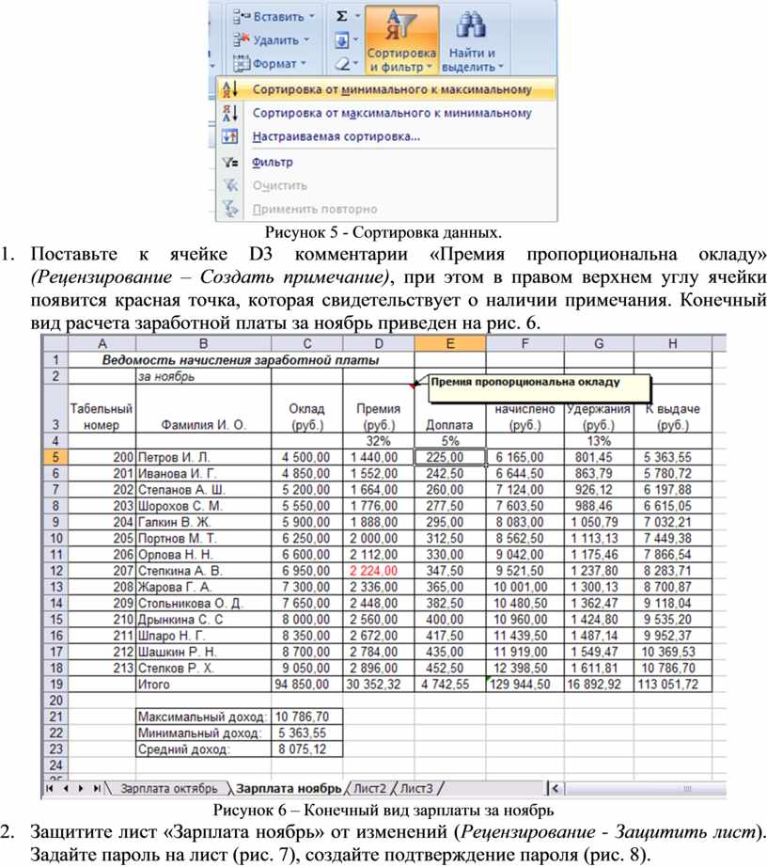This screenshot has height=867, width=767.
Task: Click cell 'Степкина А. В.'
Action: pyautogui.click(x=203, y=571)
